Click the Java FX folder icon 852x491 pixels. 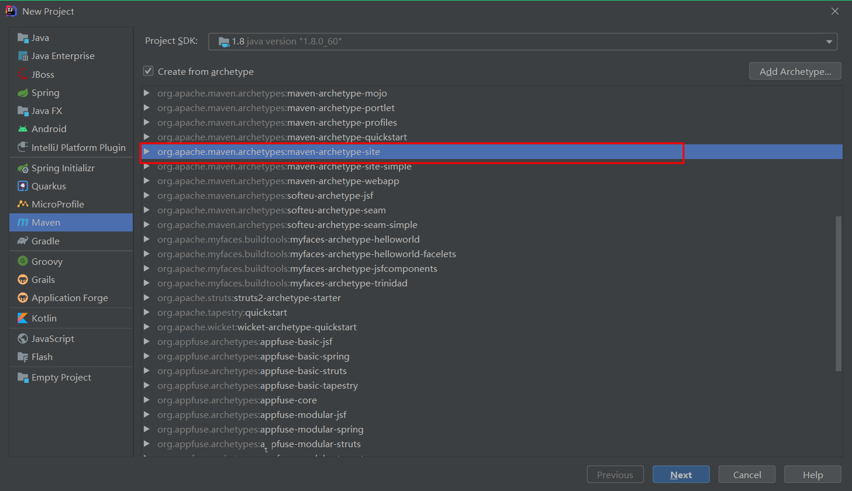[23, 110]
